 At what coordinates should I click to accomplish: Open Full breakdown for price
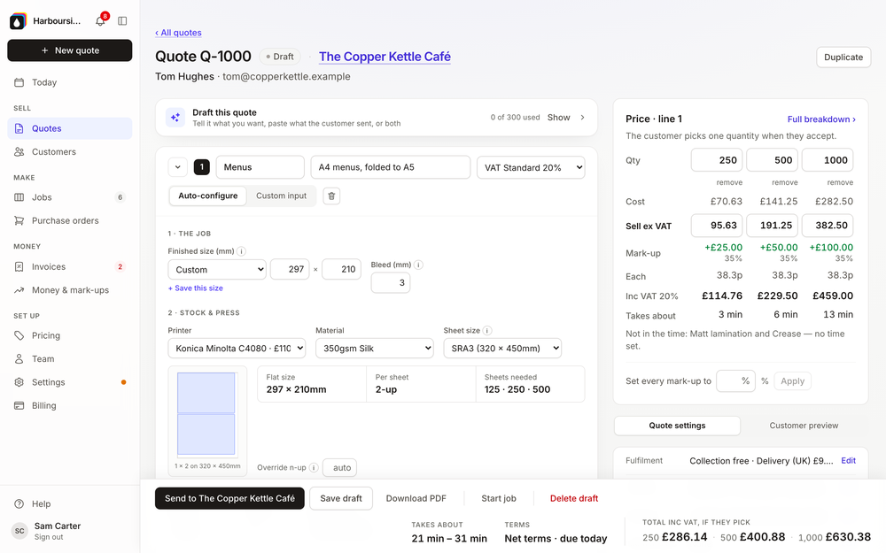pos(821,119)
